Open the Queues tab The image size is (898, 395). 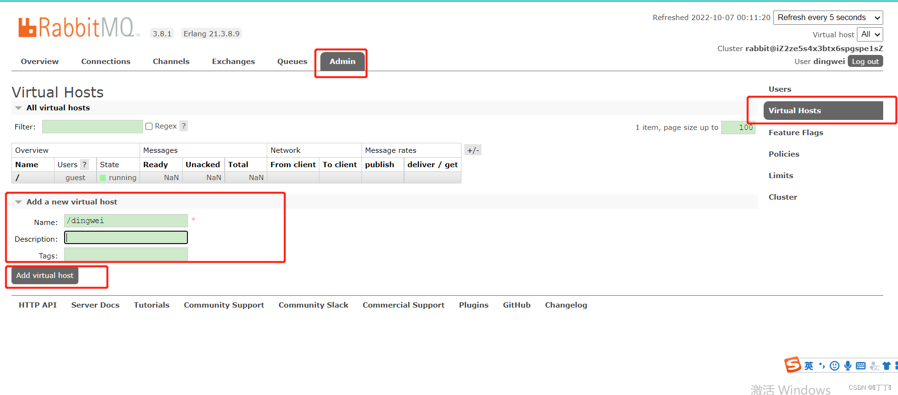tap(292, 61)
